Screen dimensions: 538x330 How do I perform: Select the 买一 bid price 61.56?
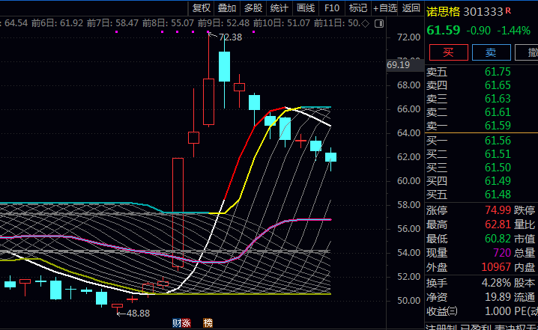tap(498, 141)
